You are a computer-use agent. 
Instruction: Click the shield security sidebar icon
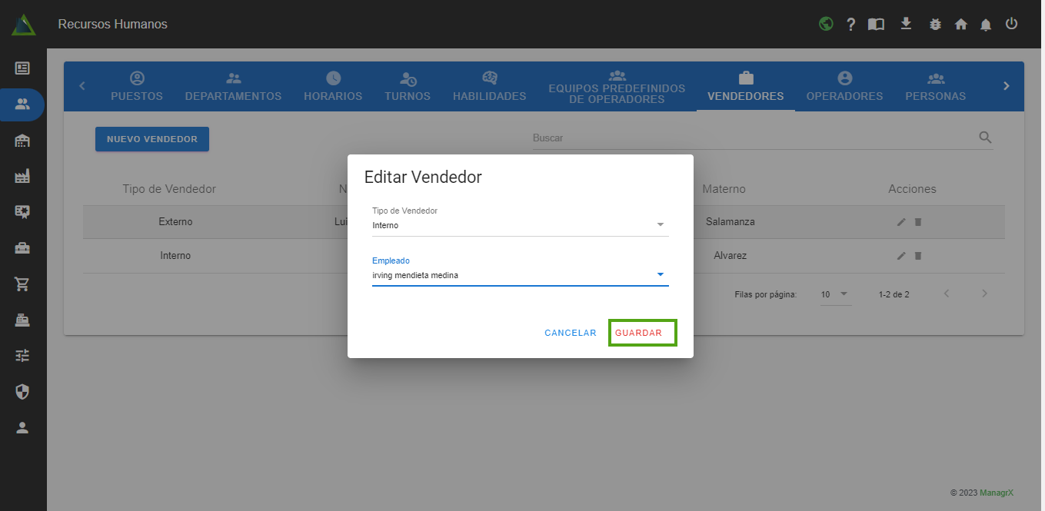(22, 392)
